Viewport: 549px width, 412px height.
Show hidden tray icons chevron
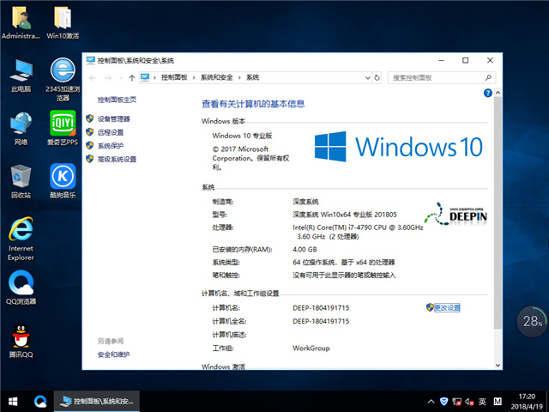(x=431, y=402)
